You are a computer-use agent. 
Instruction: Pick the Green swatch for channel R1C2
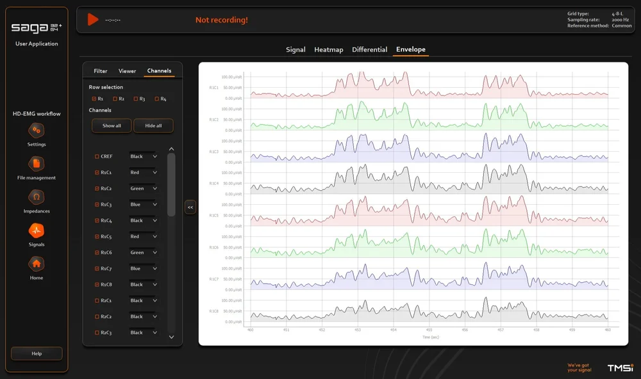(x=142, y=188)
